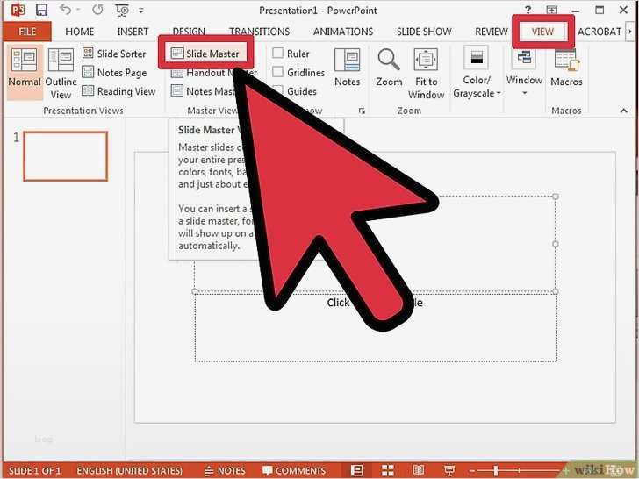Enable the Gridlines checkbox

[x=278, y=72]
